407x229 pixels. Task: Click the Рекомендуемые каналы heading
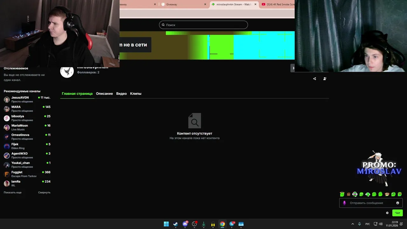pos(22,91)
